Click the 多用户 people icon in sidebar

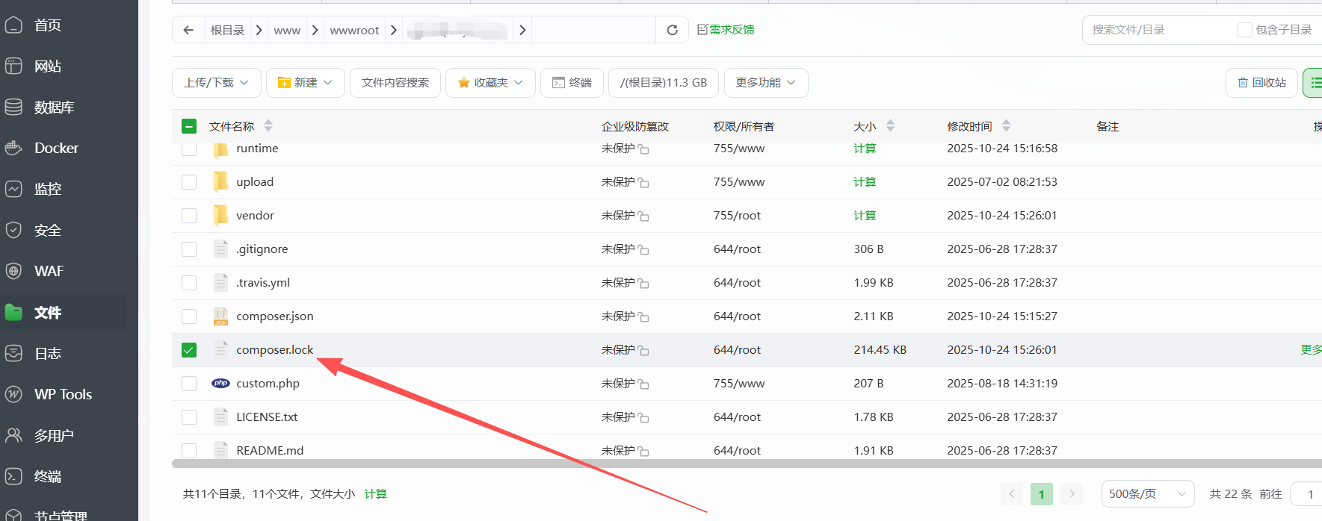pyautogui.click(x=13, y=435)
